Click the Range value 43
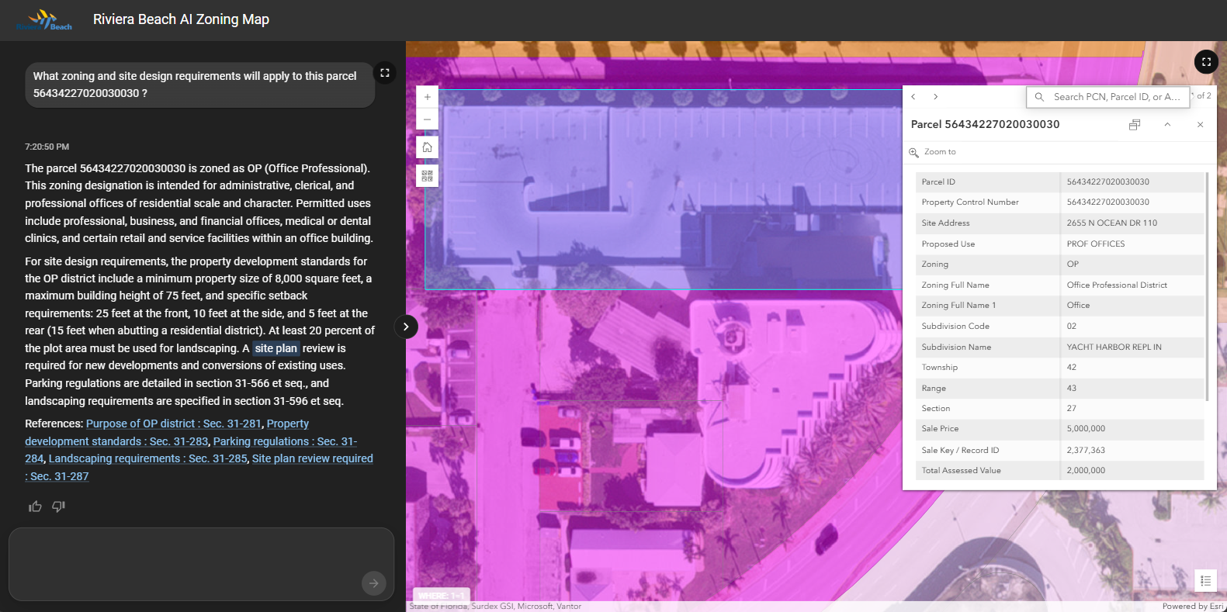Viewport: 1227px width, 612px height. [x=1071, y=389]
